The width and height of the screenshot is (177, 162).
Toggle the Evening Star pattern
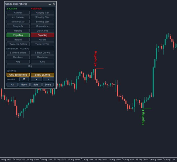point(42,22)
